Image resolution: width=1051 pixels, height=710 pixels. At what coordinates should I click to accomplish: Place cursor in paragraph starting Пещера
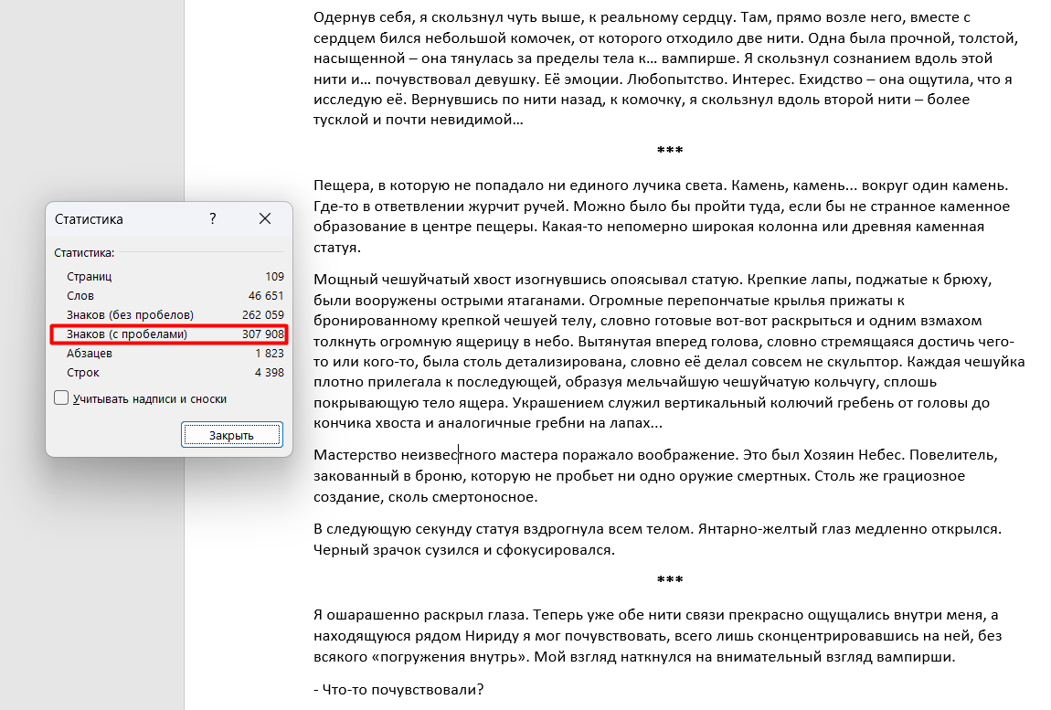tap(661, 216)
